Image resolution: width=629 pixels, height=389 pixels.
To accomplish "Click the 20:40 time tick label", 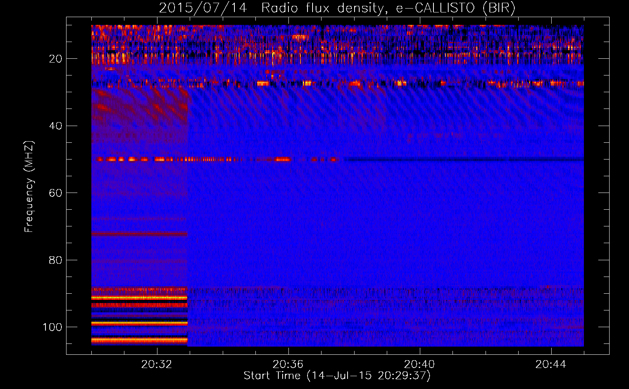I will [x=419, y=364].
